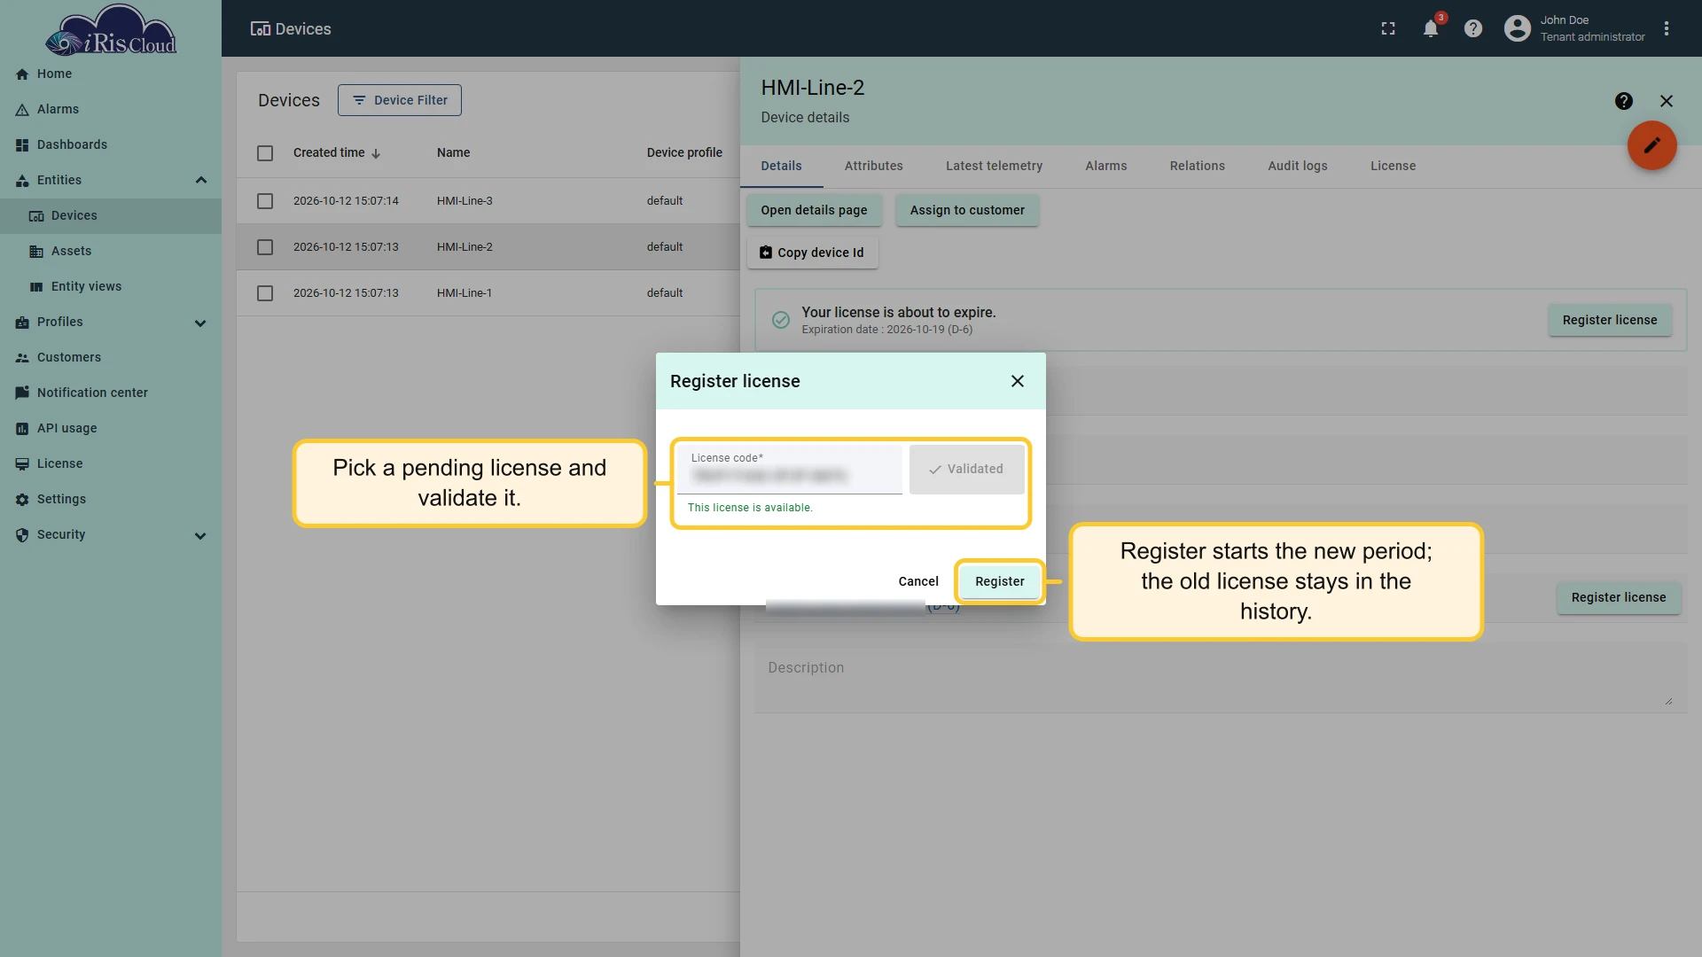Copy the device Id
This screenshot has height=957, width=1702.
click(812, 253)
